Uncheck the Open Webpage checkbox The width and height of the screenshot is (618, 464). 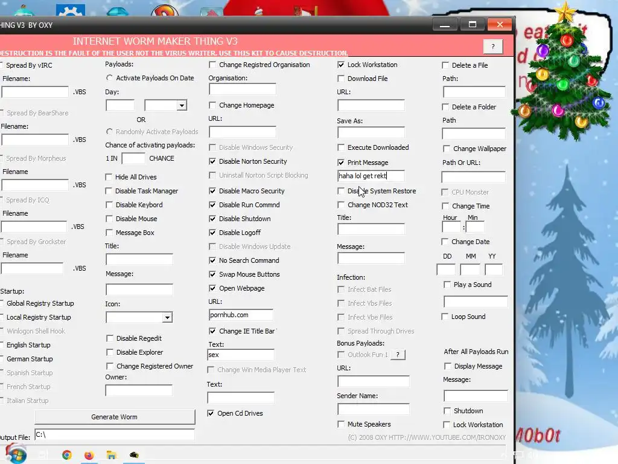click(212, 288)
